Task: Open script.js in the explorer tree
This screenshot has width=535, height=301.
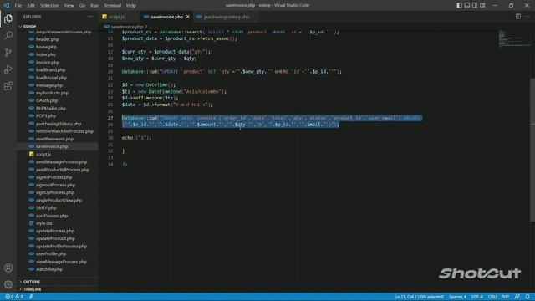Action: click(43, 154)
